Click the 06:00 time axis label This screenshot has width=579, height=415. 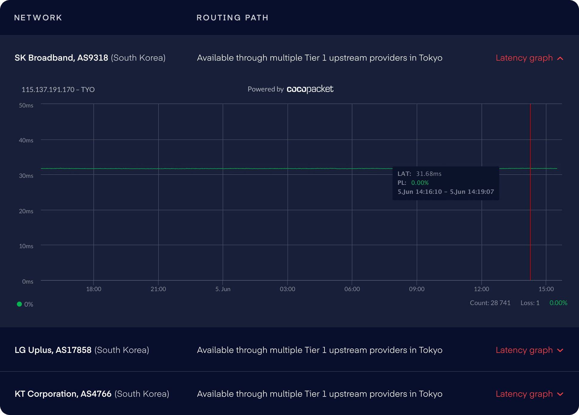[352, 289]
